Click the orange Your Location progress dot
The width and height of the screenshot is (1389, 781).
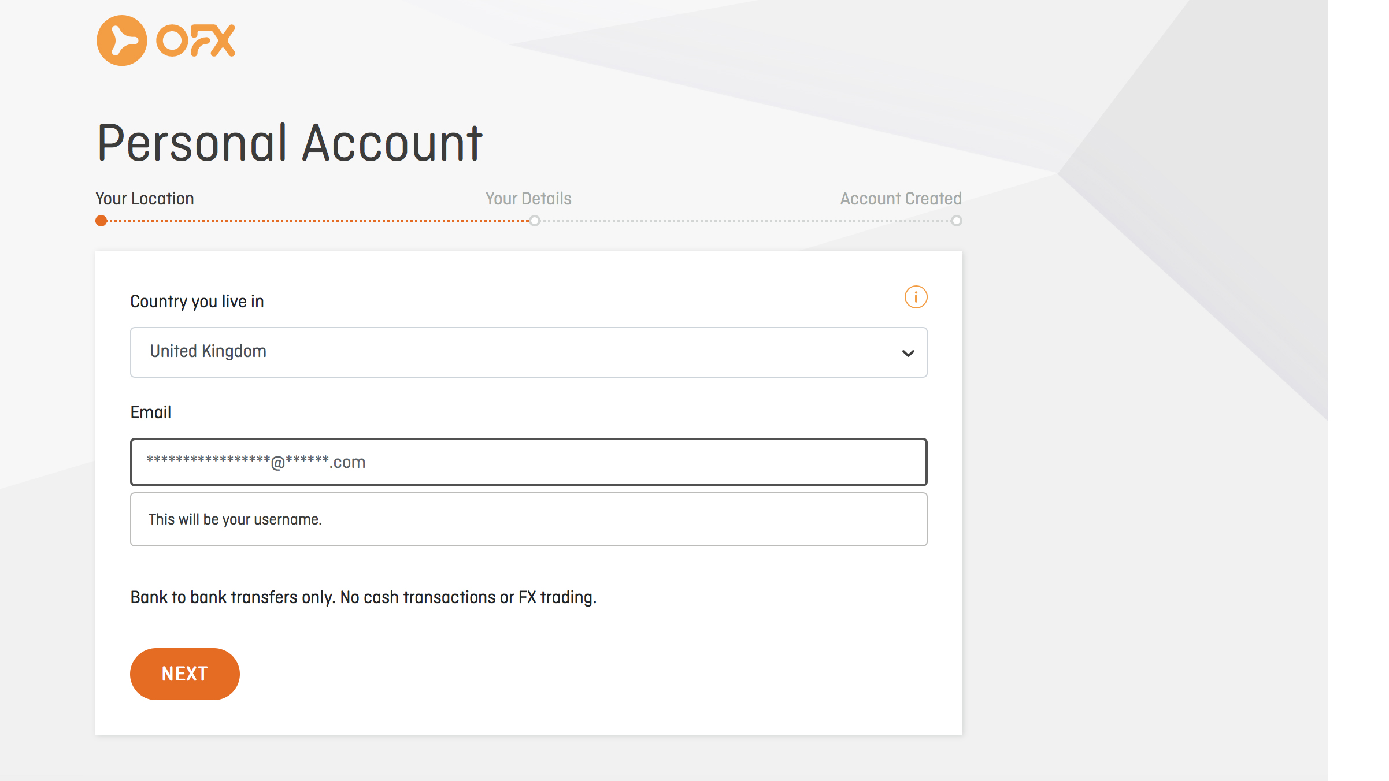click(x=101, y=221)
